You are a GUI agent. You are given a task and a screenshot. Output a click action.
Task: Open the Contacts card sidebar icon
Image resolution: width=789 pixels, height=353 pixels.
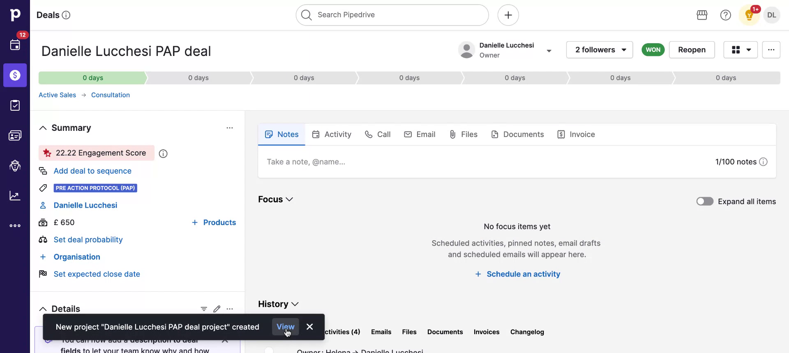pyautogui.click(x=15, y=135)
